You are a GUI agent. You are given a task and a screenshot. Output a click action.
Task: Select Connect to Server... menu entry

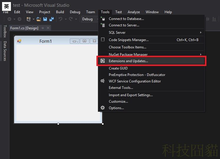point(151,25)
